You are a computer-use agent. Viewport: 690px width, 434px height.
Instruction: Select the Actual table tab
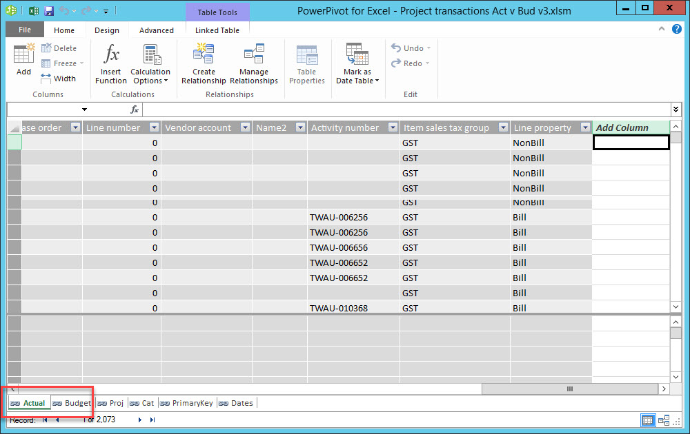point(29,403)
